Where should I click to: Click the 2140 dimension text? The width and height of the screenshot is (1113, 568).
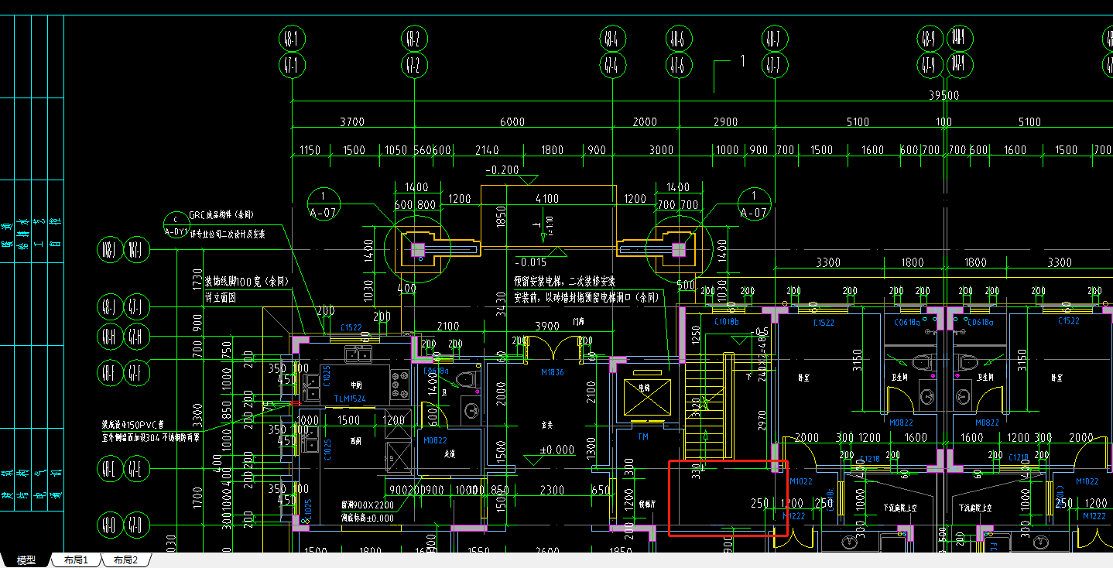(x=487, y=150)
